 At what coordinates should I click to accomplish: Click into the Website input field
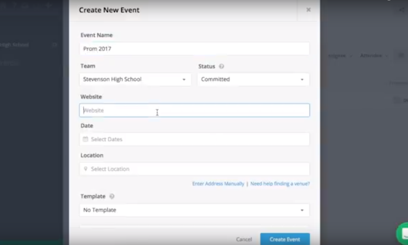194,111
